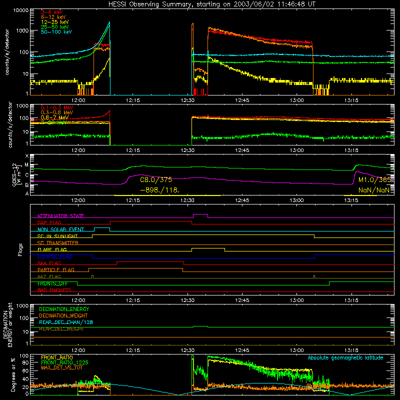Click the "10000" tick in top panel
Viewport: 400px width, 400px height.
(21, 10)
